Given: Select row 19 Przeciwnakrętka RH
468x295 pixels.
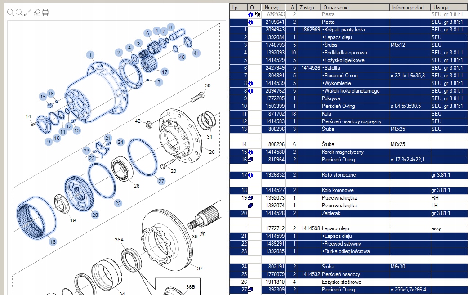Looking at the screenshot, I should tap(348, 198).
